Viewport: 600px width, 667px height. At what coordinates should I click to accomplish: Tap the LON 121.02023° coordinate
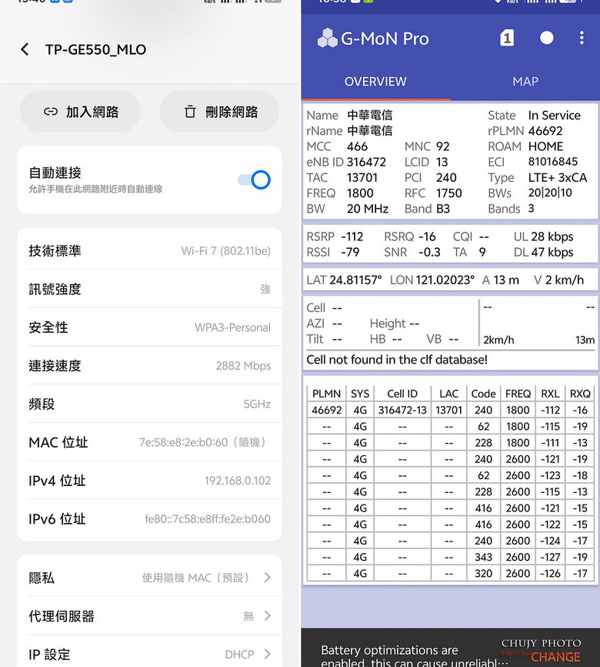[432, 280]
